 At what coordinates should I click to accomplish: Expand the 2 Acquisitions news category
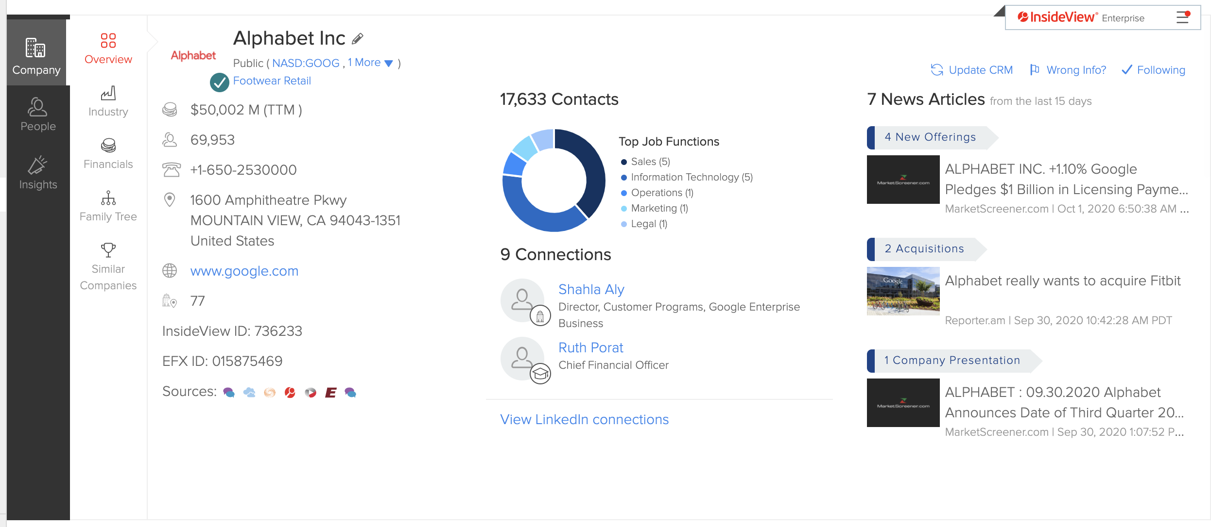[x=924, y=249]
